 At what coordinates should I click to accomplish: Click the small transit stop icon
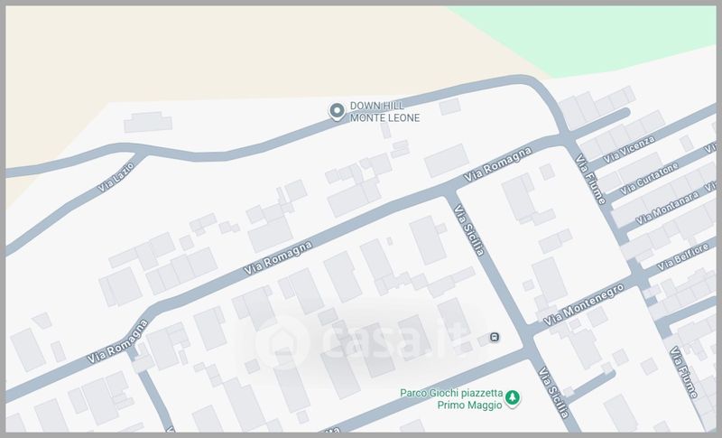494,337
